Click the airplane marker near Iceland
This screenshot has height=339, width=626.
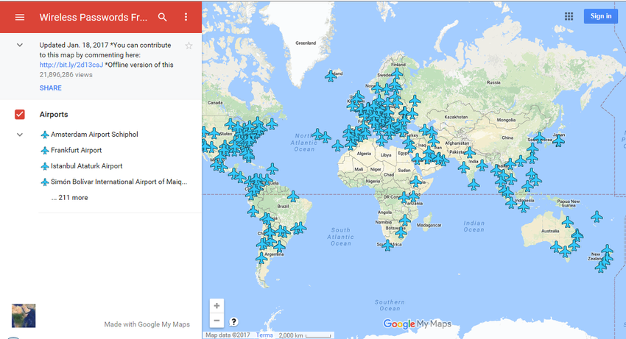[331, 76]
